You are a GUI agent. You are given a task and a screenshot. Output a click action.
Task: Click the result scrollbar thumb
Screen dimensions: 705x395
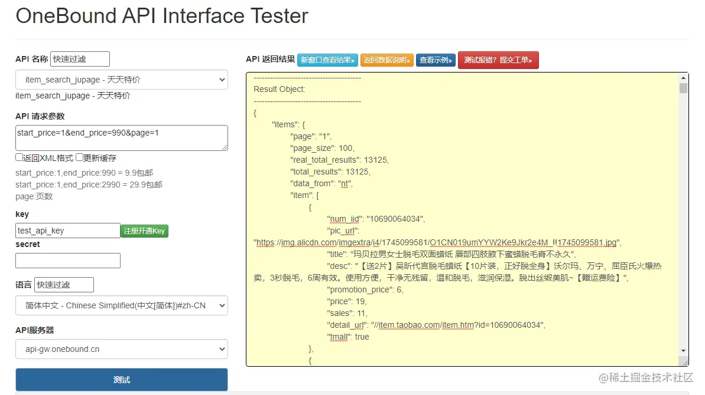683,88
